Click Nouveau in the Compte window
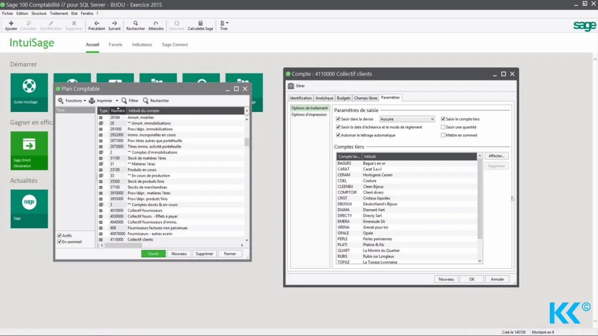This screenshot has width=598, height=336. tap(446, 279)
